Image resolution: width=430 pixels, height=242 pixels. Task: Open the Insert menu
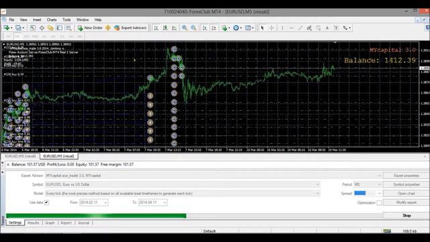pyautogui.click(x=37, y=19)
